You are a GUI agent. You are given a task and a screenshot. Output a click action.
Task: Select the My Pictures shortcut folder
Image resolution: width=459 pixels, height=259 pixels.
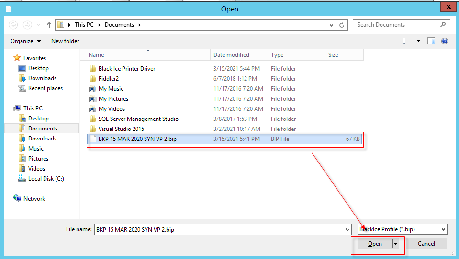tap(113, 99)
